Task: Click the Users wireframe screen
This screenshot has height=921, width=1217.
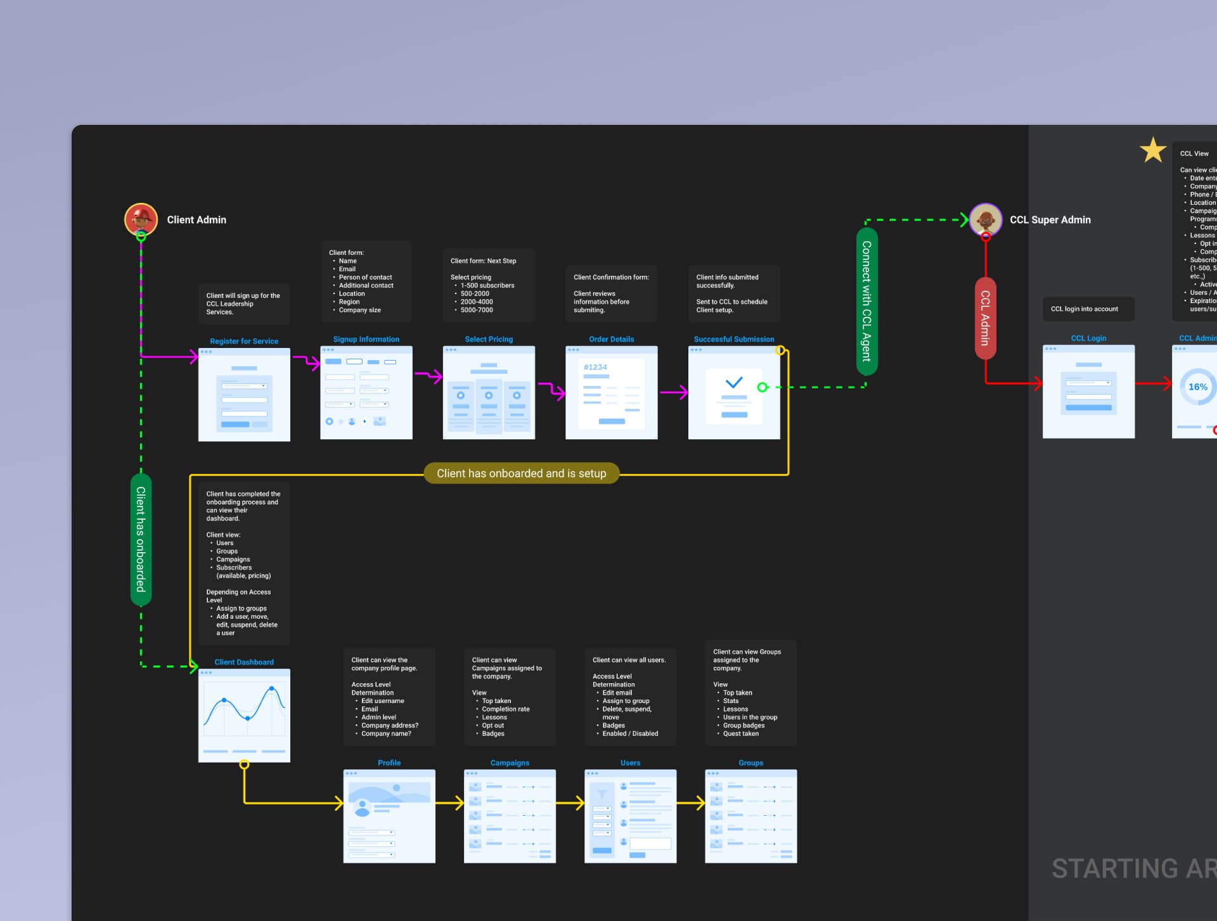Action: click(630, 816)
